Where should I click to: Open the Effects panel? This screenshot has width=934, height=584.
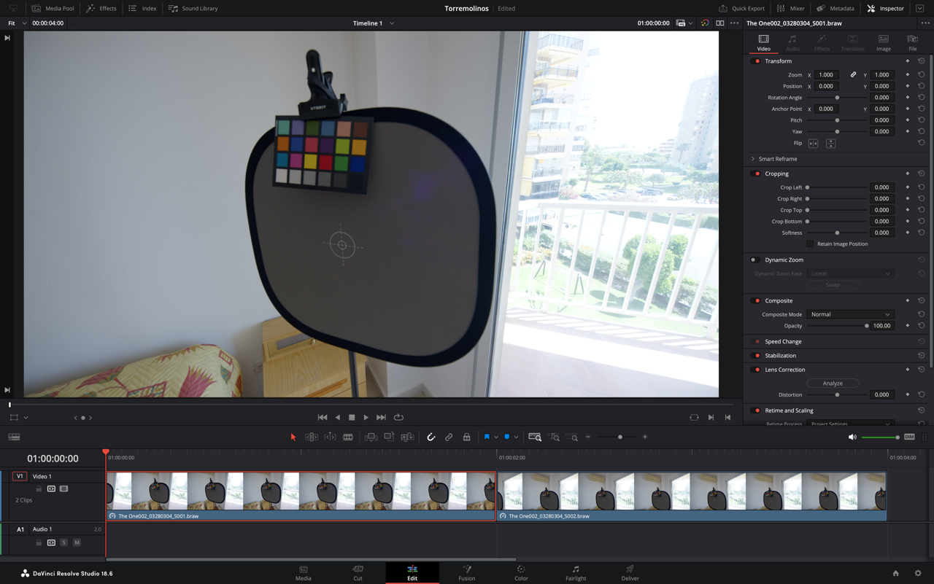click(x=101, y=9)
